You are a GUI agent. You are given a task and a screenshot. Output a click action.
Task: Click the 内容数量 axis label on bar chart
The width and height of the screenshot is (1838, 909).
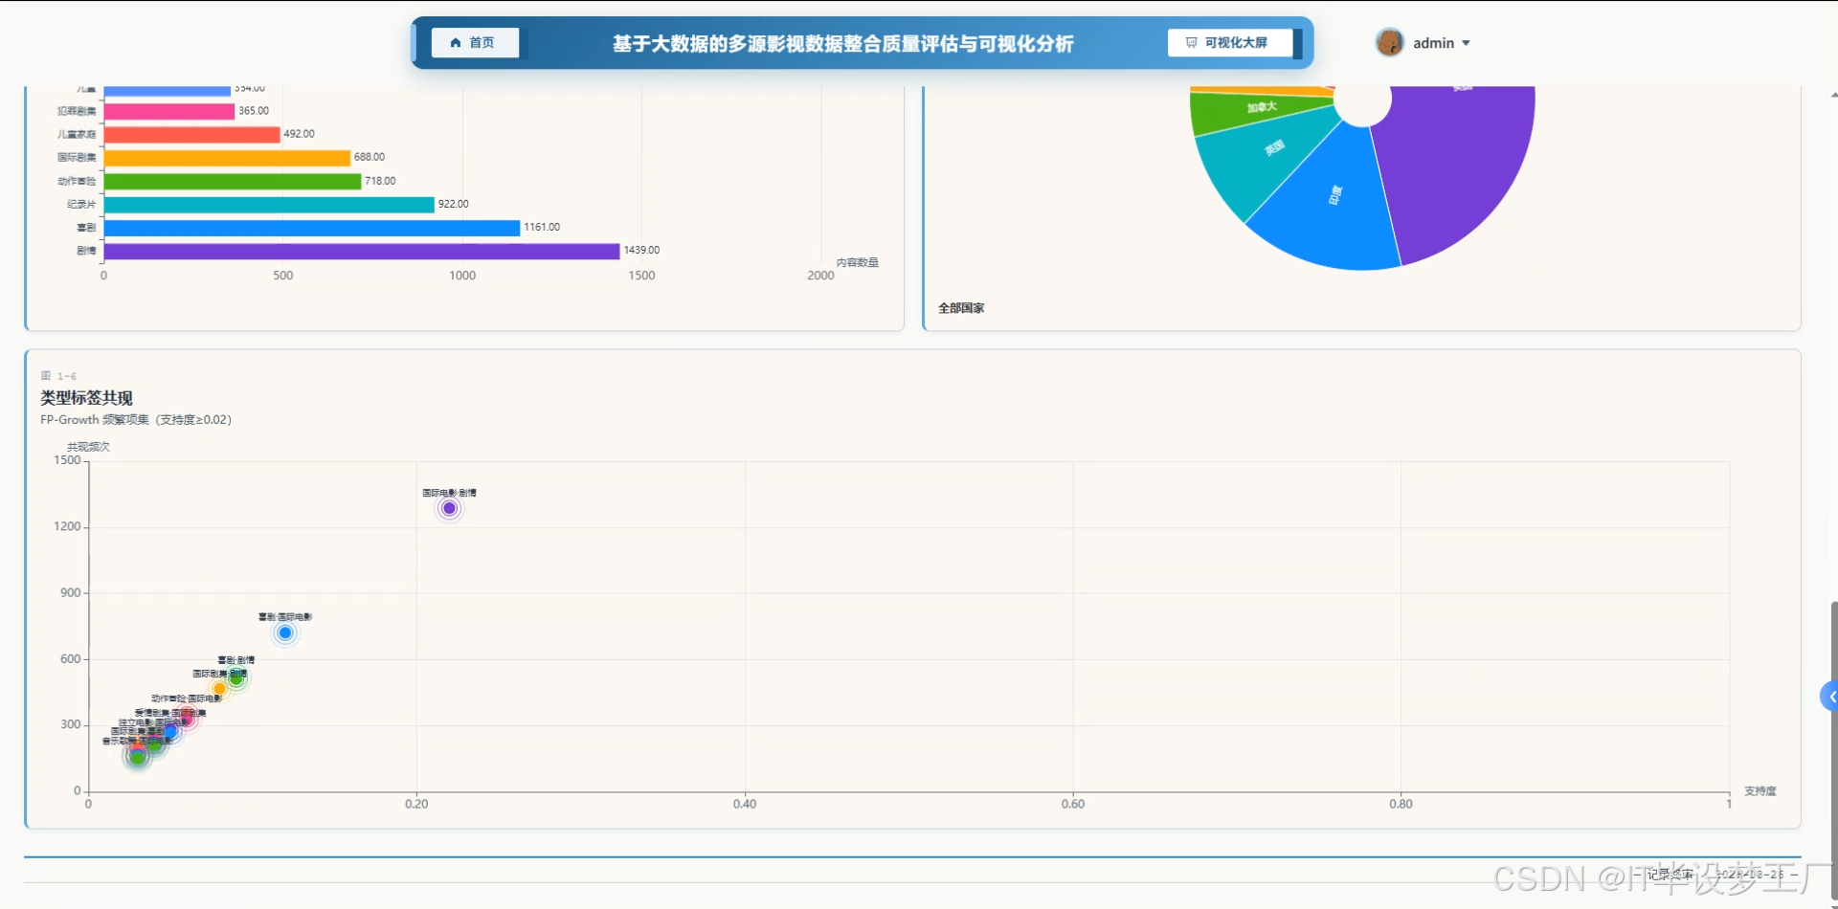[x=857, y=262]
